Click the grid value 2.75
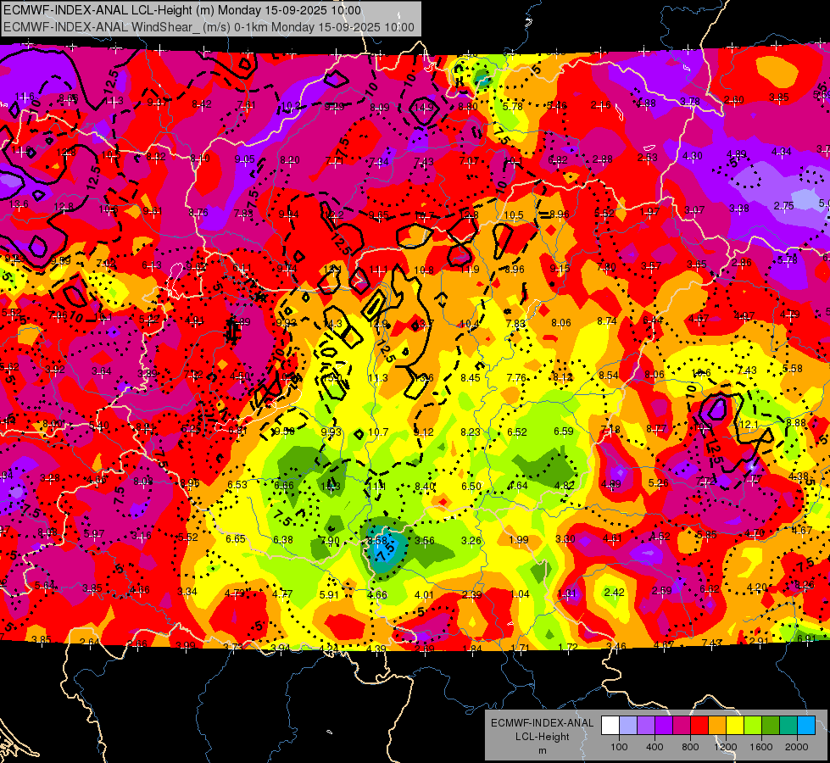 pyautogui.click(x=783, y=205)
